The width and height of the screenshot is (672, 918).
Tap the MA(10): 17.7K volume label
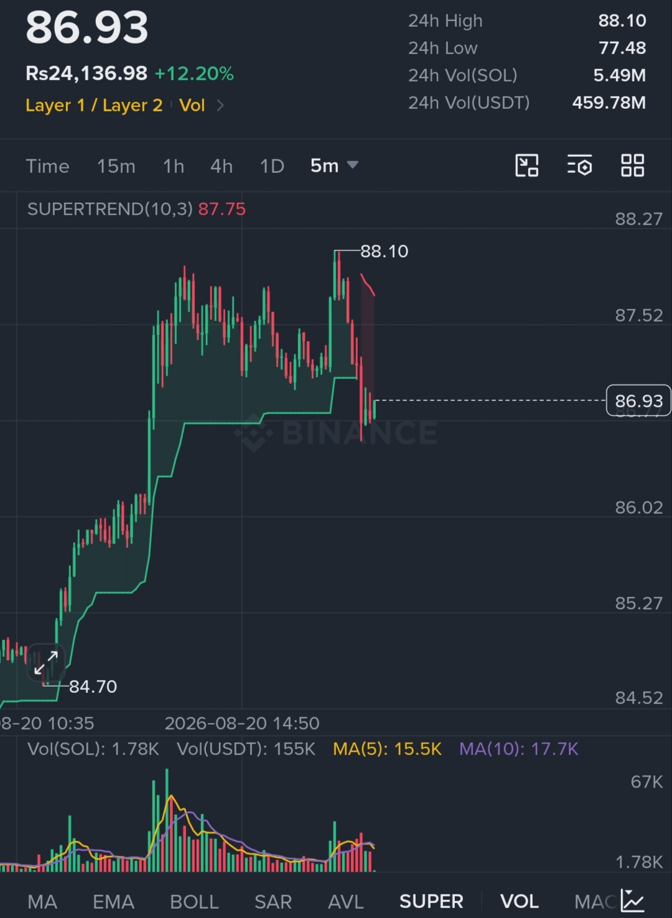[519, 748]
